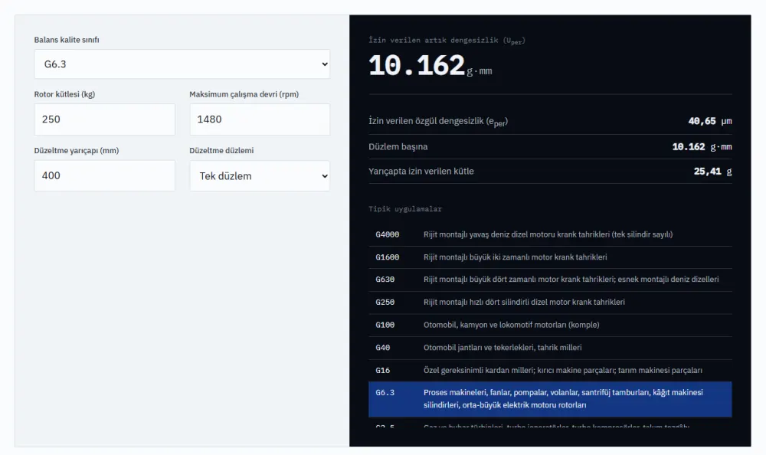
Task: Select the G1600 application row
Action: pyautogui.click(x=550, y=257)
